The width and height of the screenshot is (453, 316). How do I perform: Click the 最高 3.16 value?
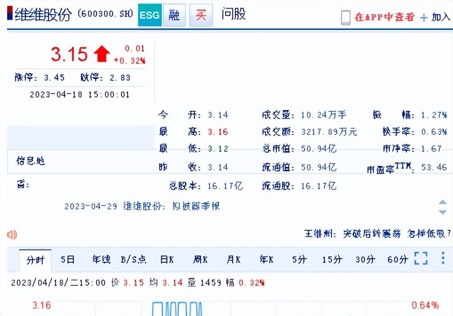(218, 132)
